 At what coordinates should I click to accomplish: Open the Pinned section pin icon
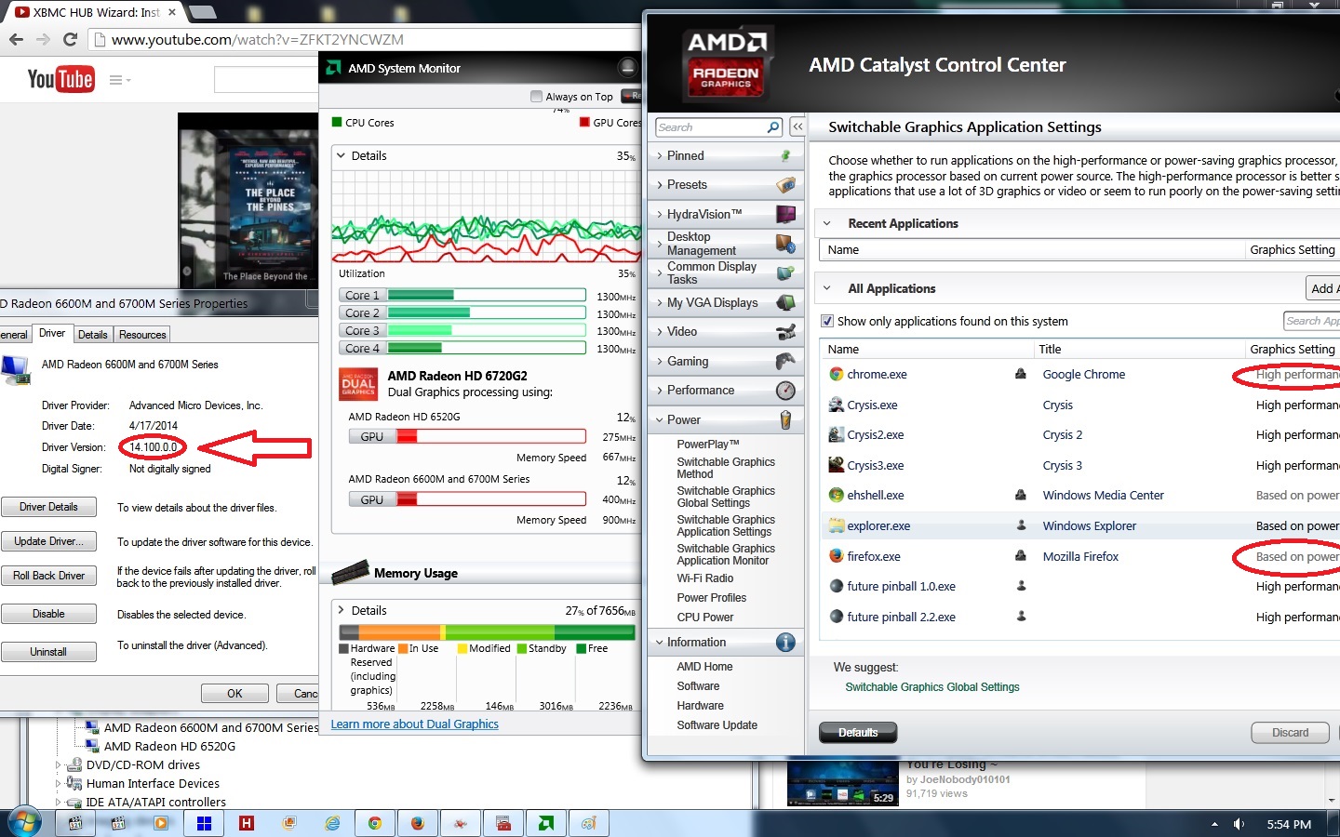(785, 155)
